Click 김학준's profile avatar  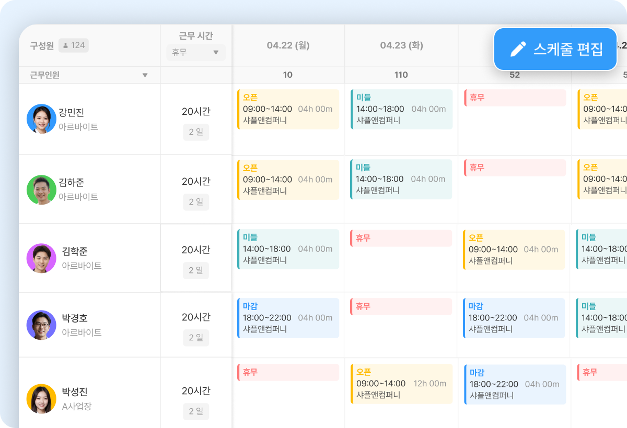coord(41,258)
